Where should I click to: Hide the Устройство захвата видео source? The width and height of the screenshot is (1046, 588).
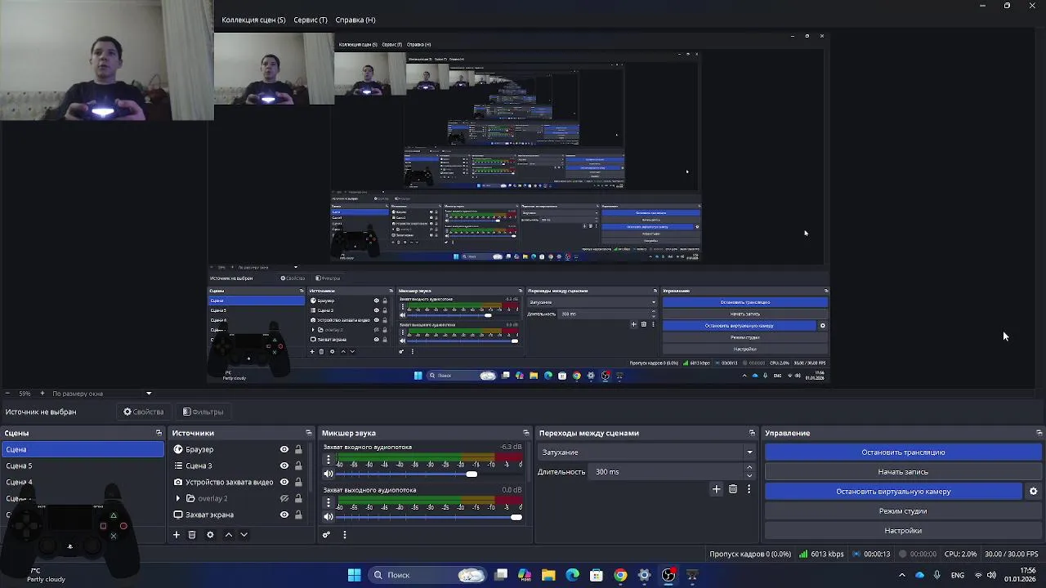pyautogui.click(x=284, y=482)
